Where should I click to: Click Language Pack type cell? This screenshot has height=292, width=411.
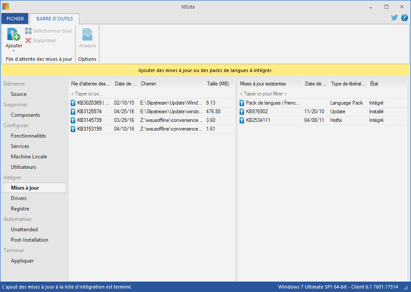pyautogui.click(x=346, y=103)
